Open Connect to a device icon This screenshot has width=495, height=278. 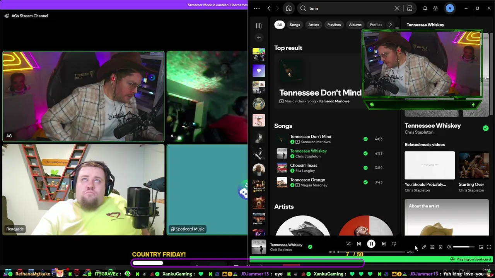tap(440, 247)
